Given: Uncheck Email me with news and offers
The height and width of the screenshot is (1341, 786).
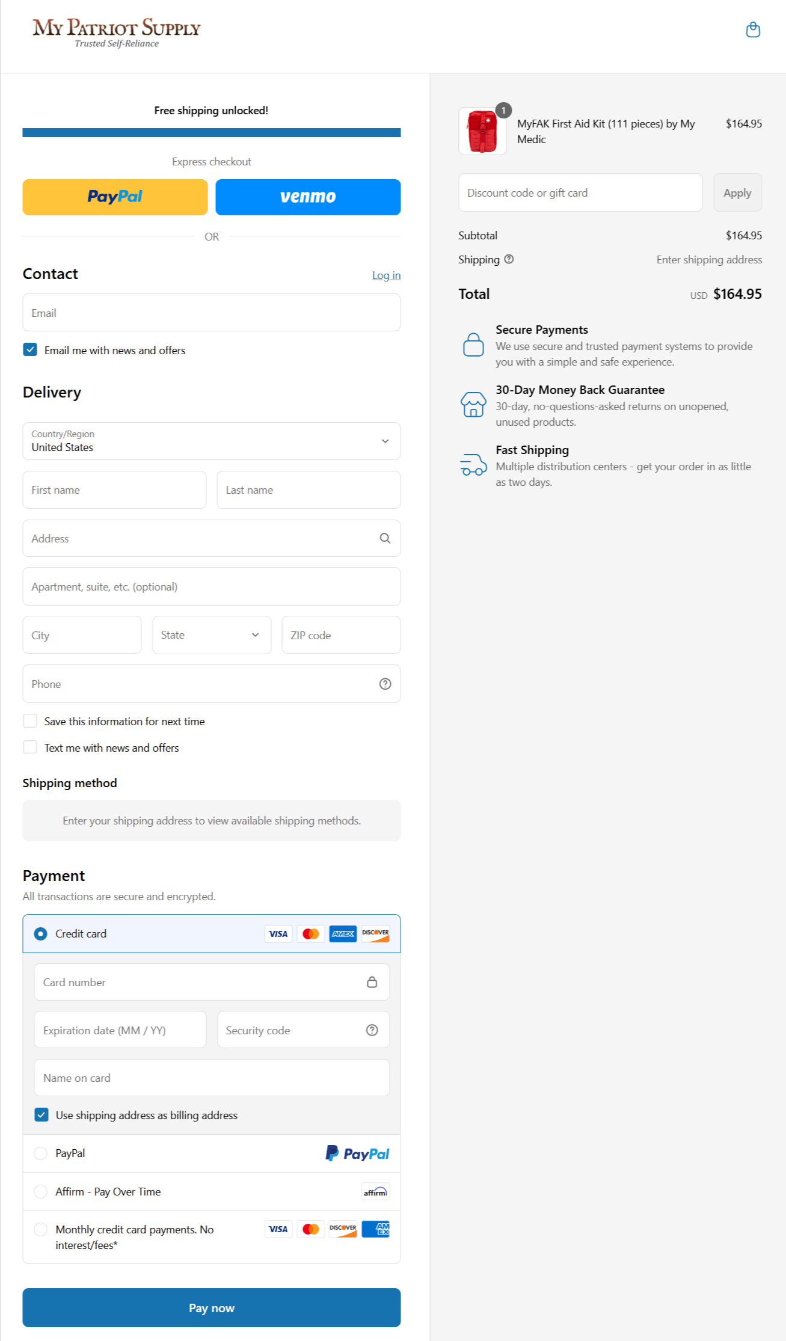Looking at the screenshot, I should (30, 350).
